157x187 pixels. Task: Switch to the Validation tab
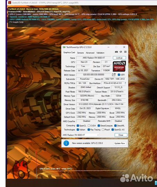(x=100, y=53)
